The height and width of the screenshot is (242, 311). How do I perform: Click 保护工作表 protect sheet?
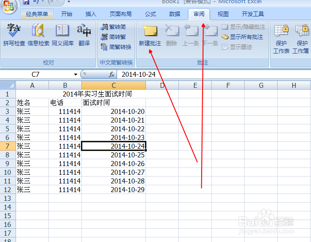point(281,39)
